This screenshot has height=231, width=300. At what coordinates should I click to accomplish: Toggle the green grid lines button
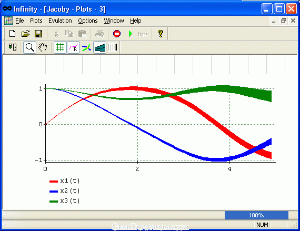pyautogui.click(x=60, y=47)
